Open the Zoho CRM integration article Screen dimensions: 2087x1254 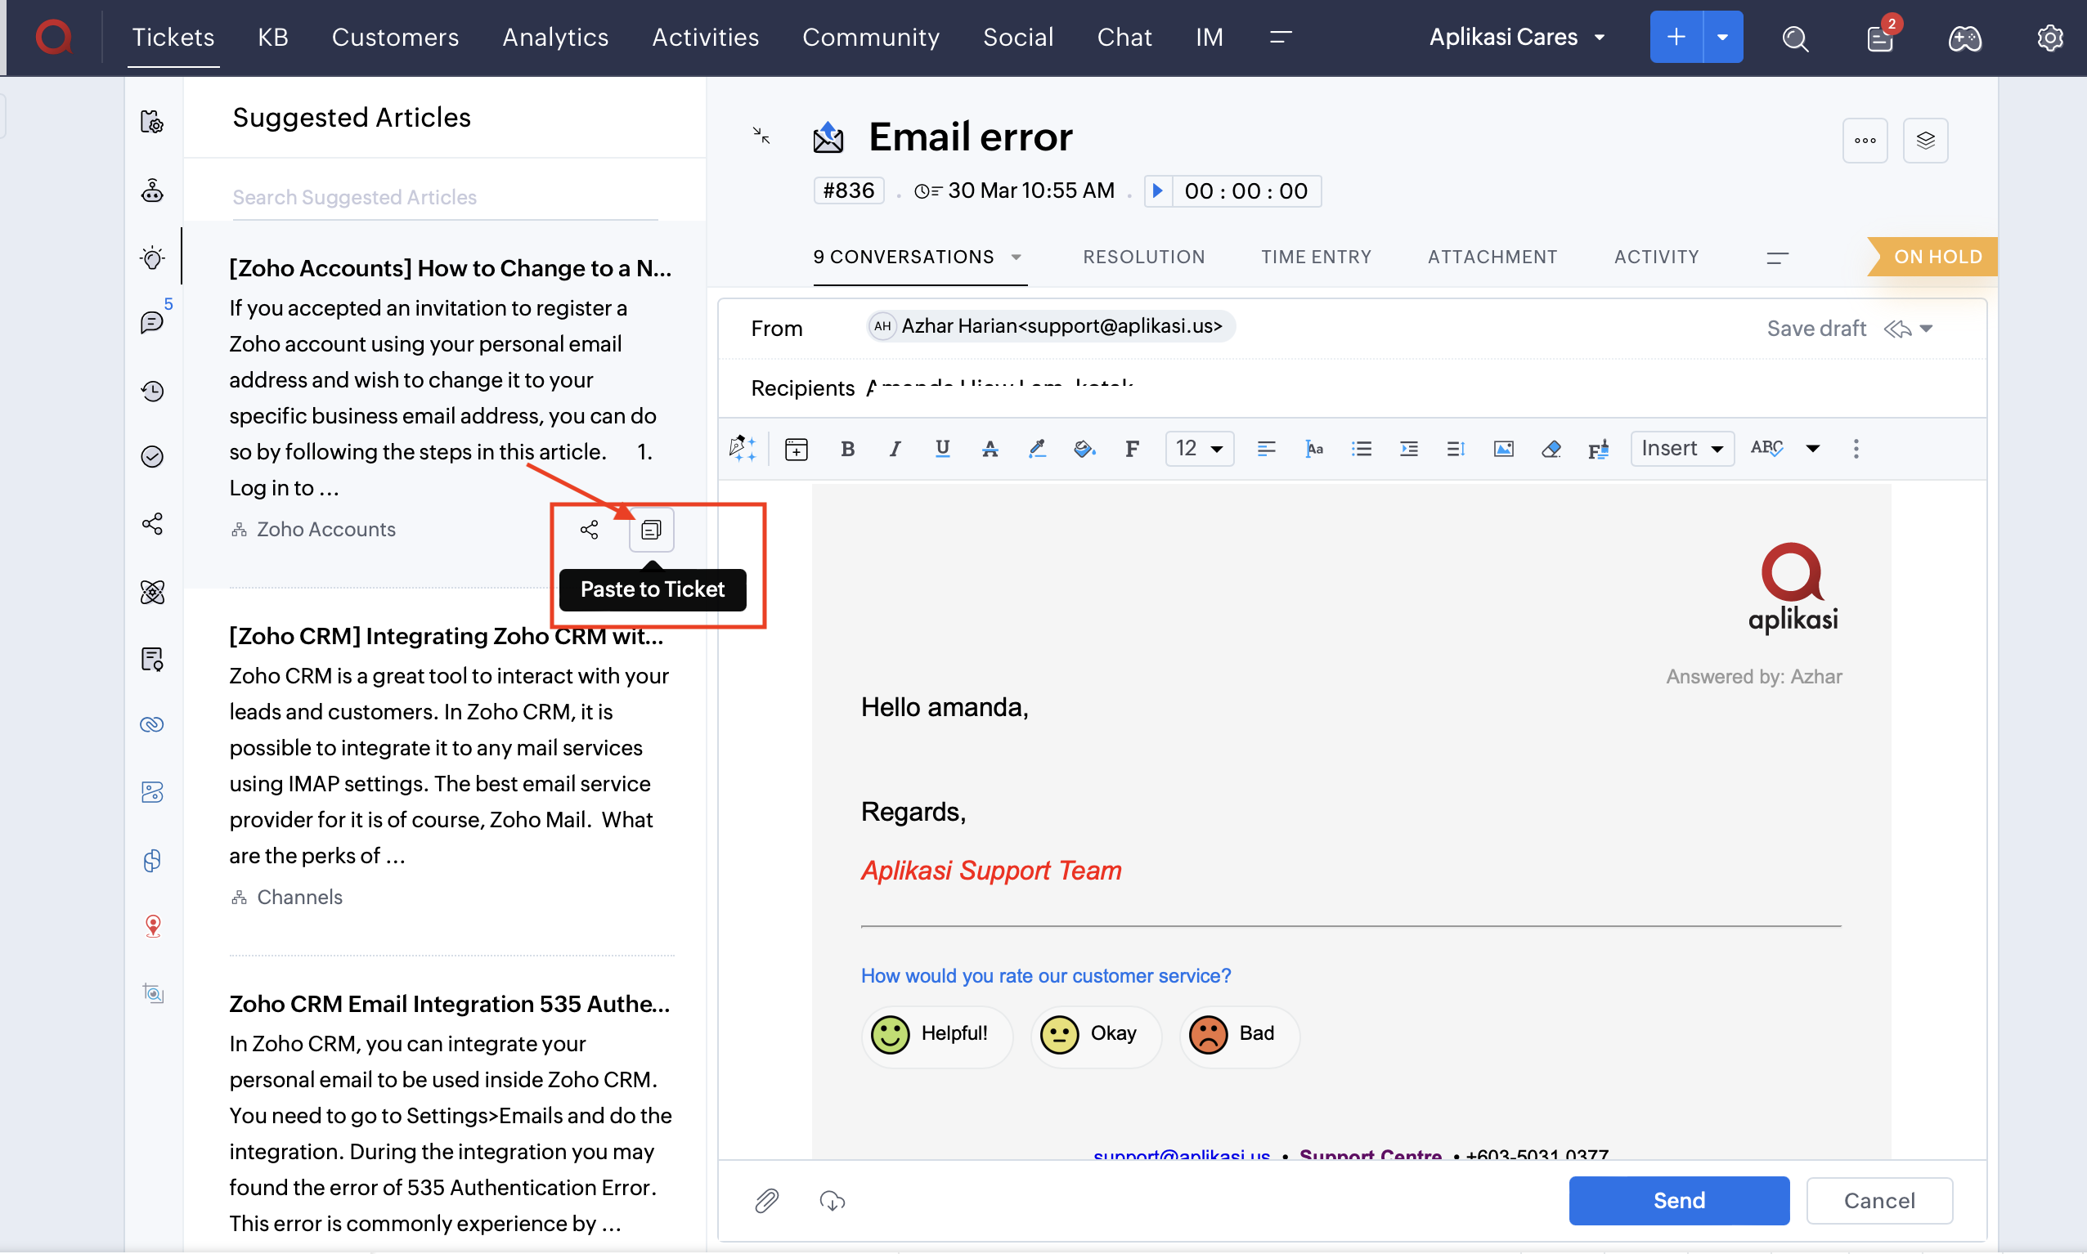click(446, 636)
